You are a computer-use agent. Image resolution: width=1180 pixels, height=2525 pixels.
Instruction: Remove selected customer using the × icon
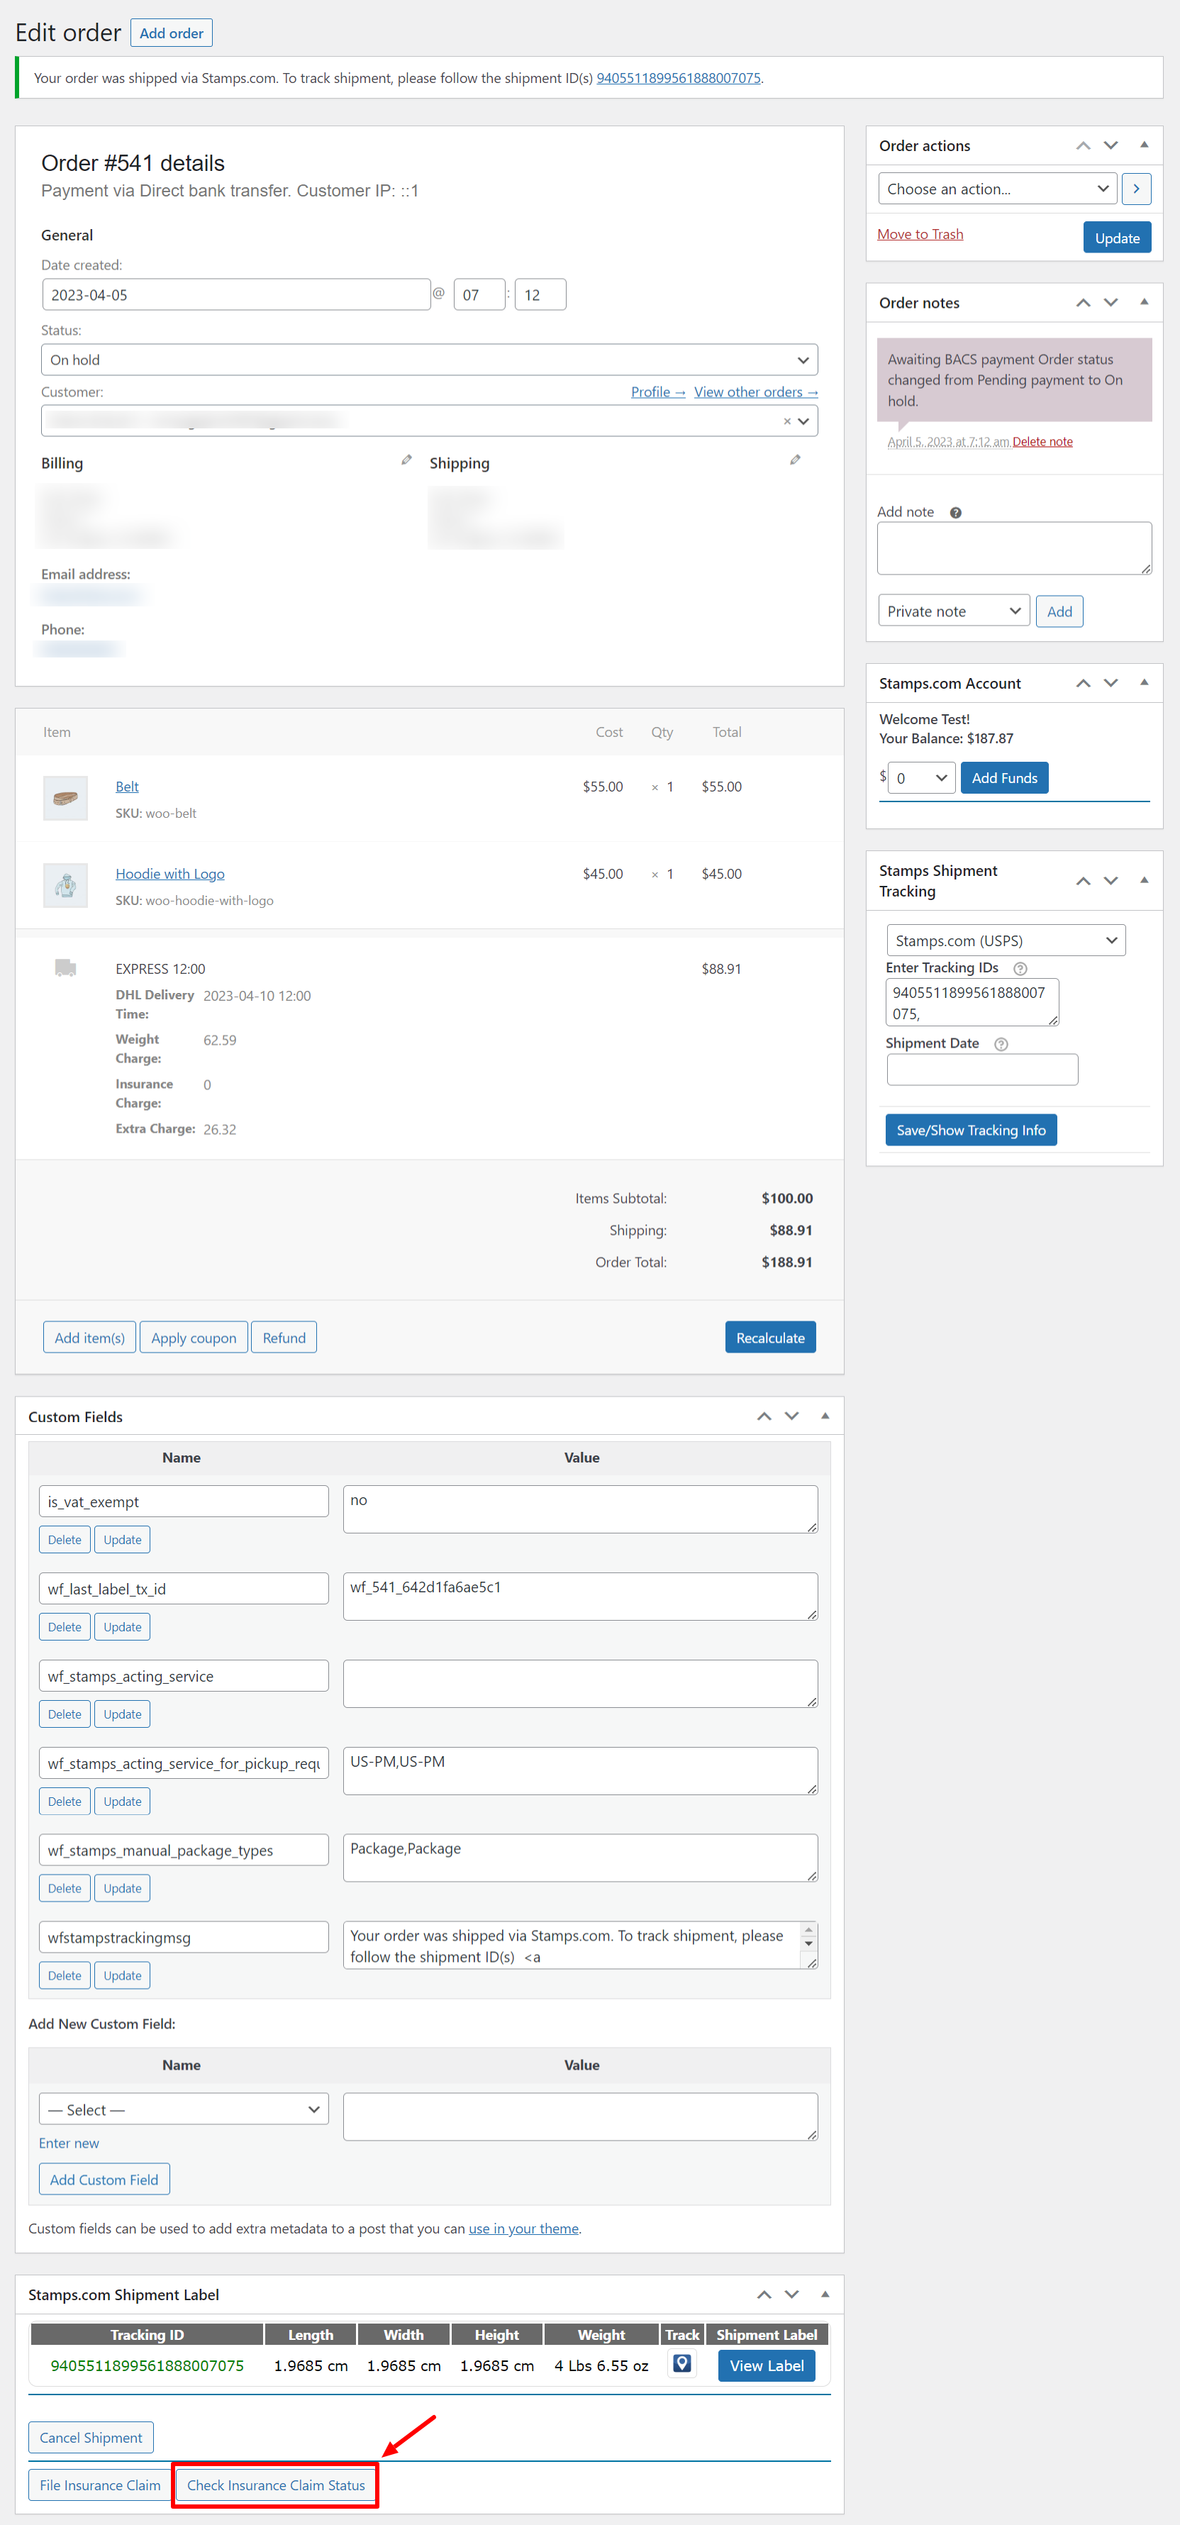(x=787, y=421)
